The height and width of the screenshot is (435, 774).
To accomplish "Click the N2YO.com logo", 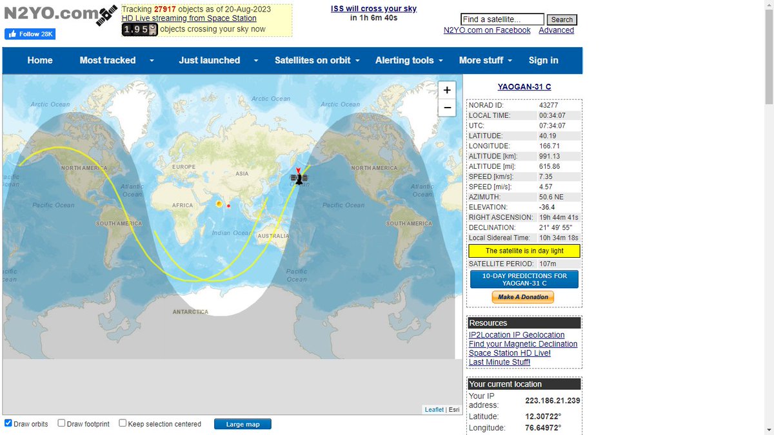I will (x=60, y=14).
